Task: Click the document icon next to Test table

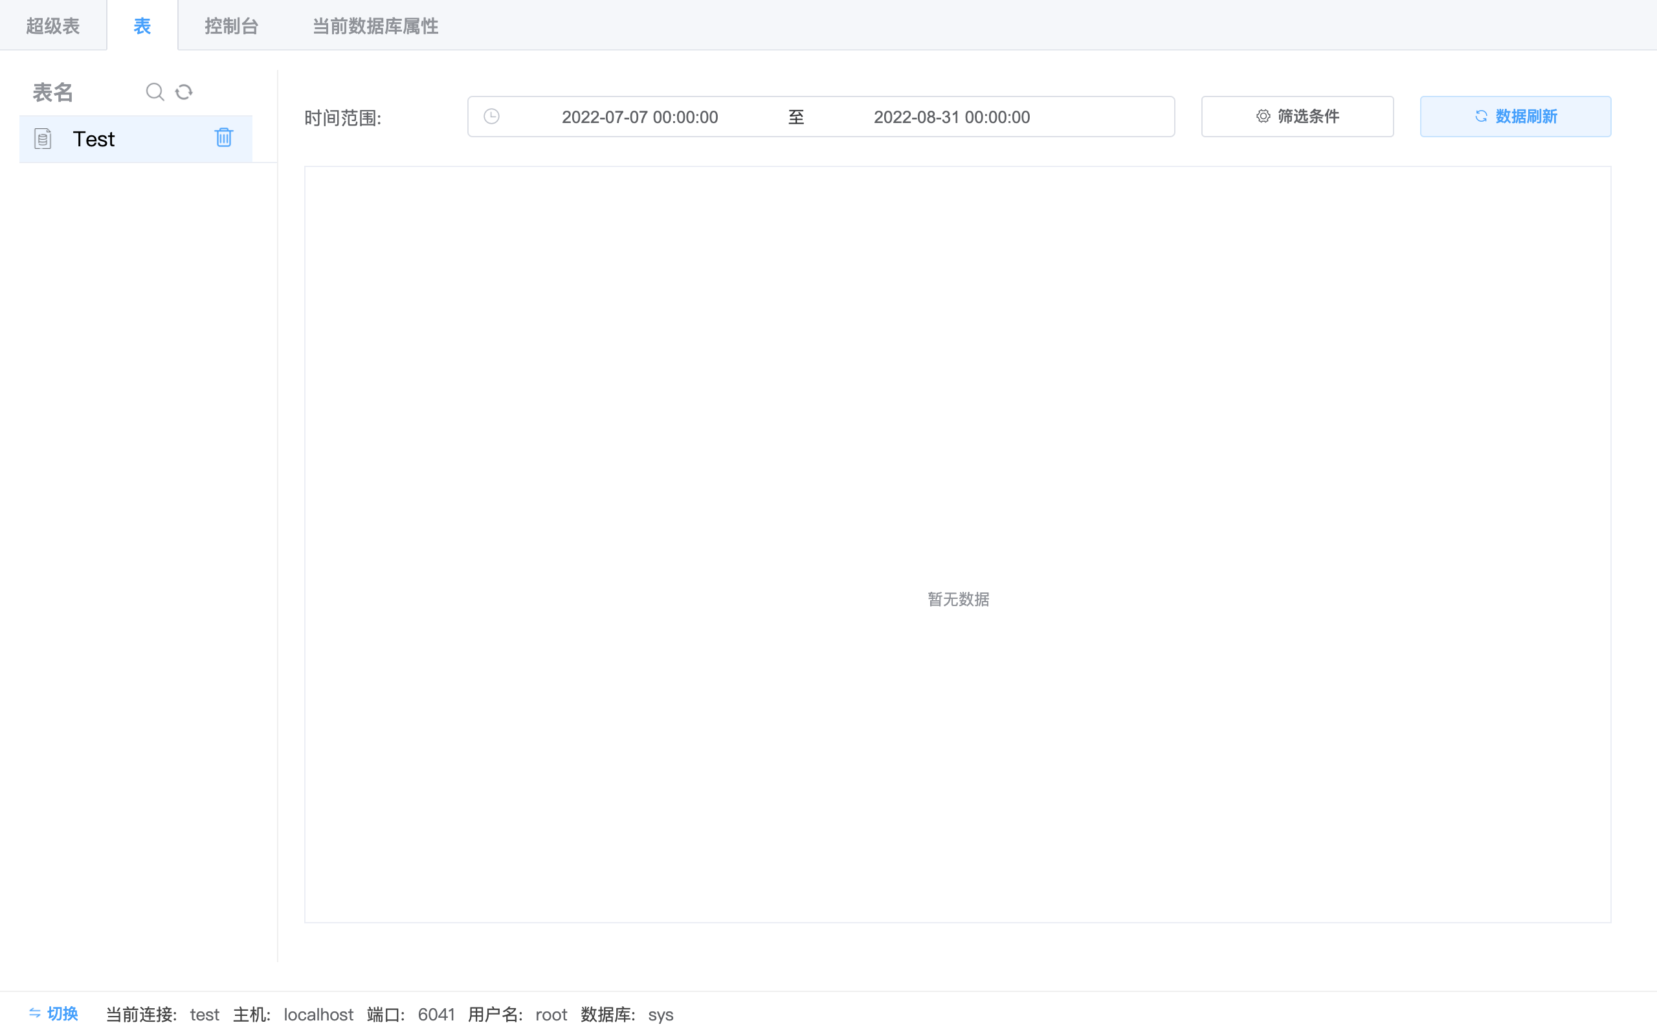Action: tap(43, 139)
